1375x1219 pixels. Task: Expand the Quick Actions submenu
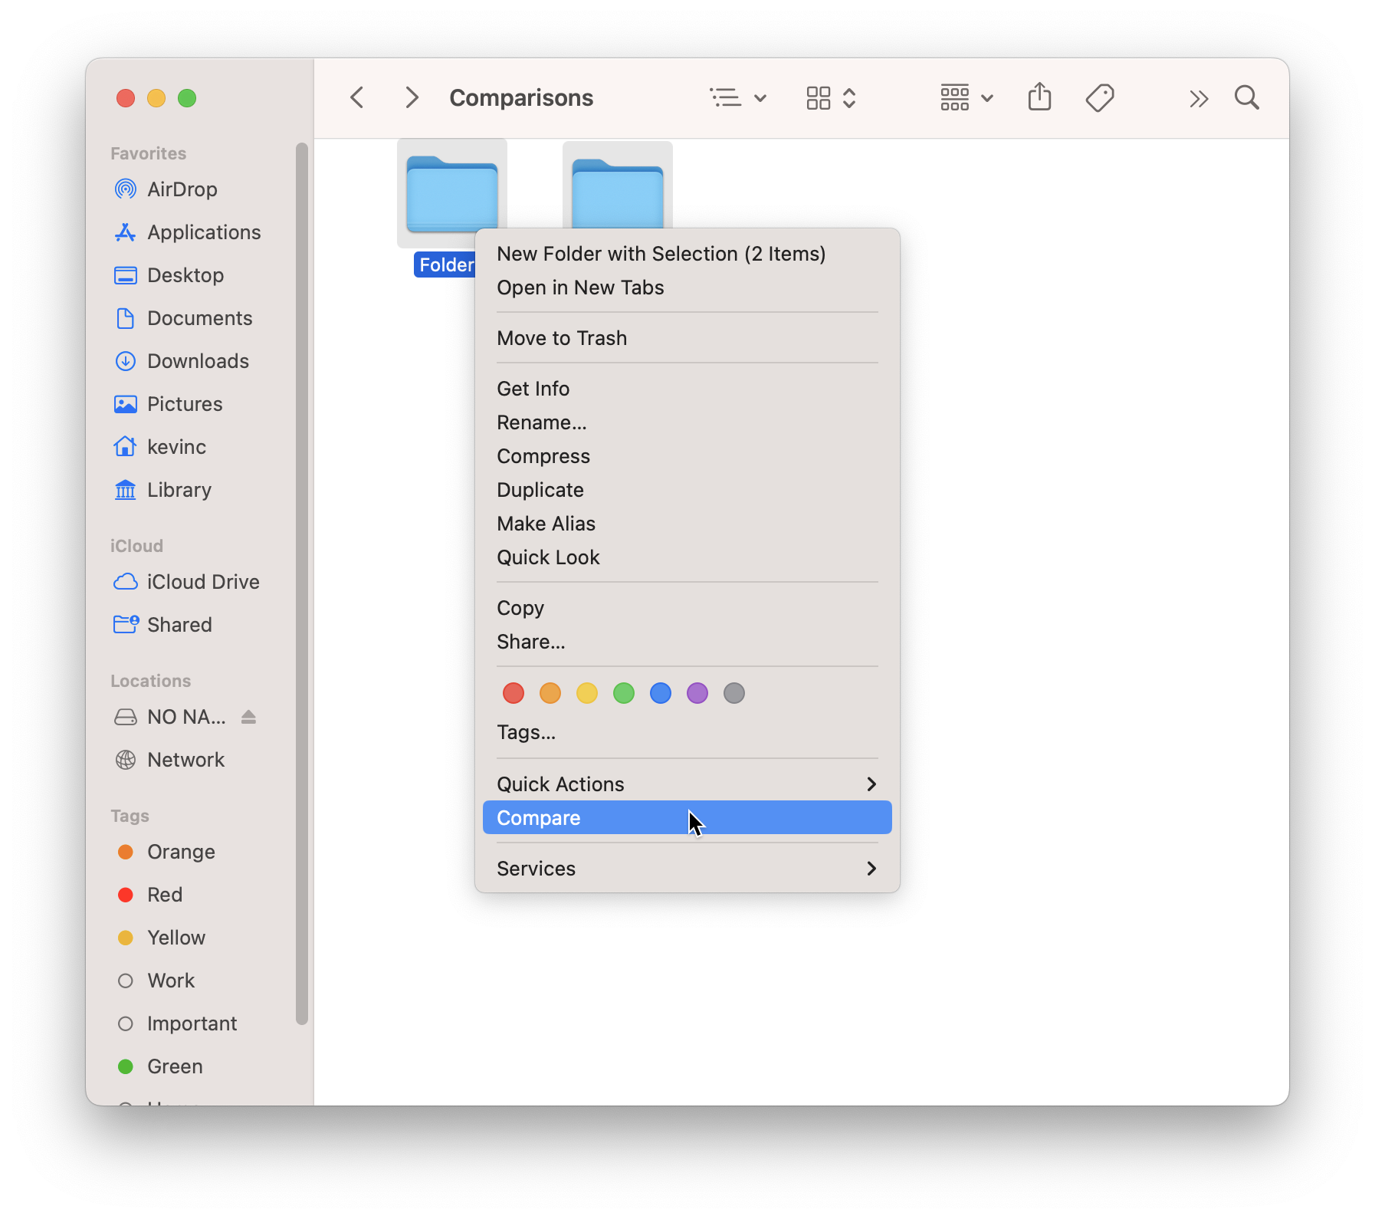687,784
